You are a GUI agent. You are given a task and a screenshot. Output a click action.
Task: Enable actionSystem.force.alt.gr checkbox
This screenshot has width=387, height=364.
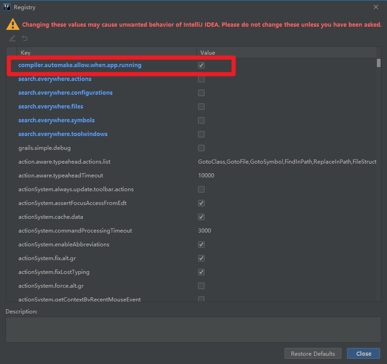[201, 286]
